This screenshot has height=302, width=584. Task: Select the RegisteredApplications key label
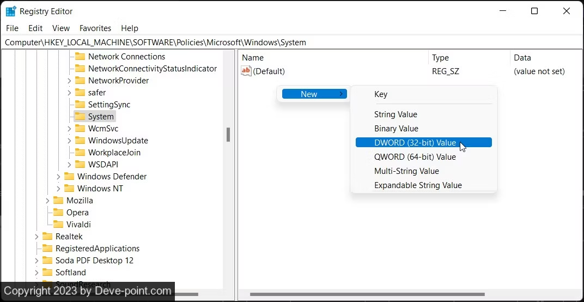click(98, 249)
